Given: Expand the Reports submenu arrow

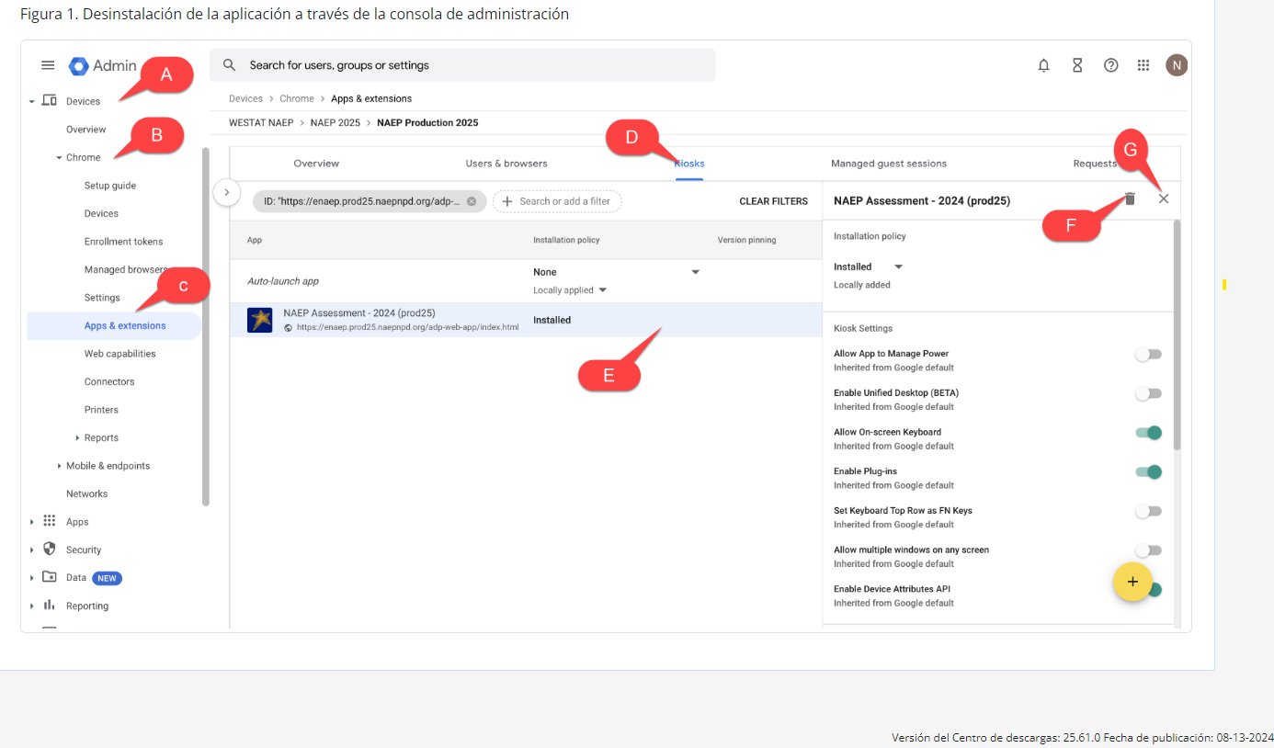Looking at the screenshot, I should (77, 438).
